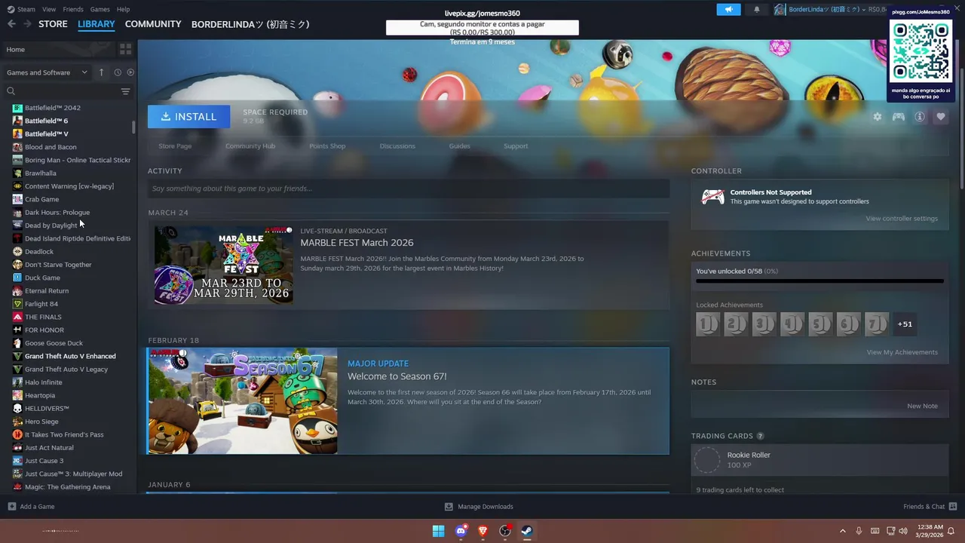Click the activity comment field
The image size is (965, 543).
pos(408,189)
